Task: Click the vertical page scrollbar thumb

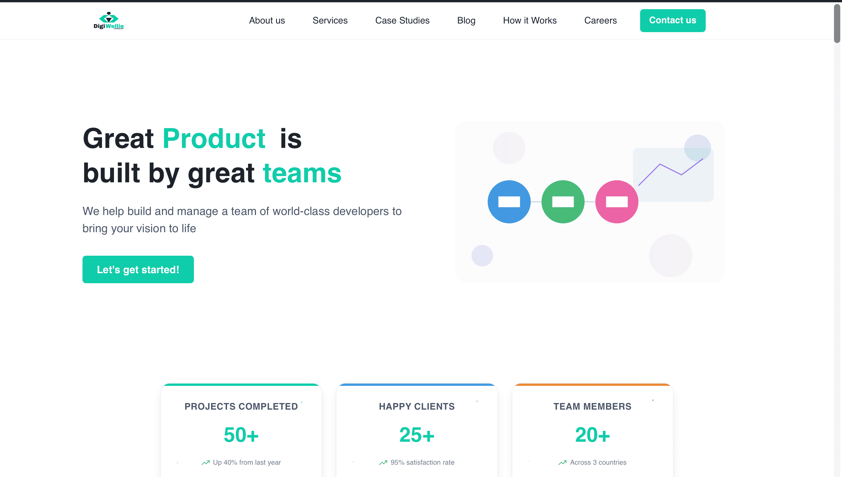Action: coord(837,23)
